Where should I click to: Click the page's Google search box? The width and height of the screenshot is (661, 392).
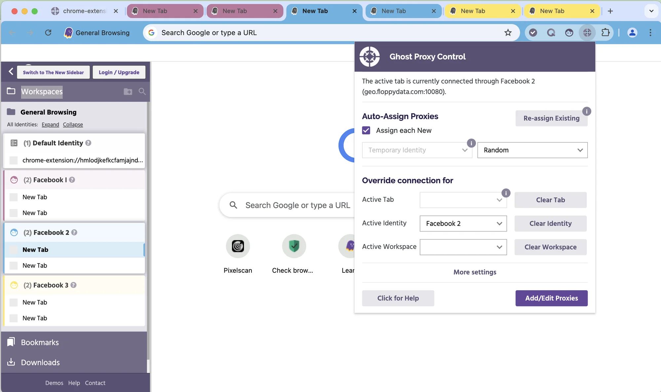(288, 205)
